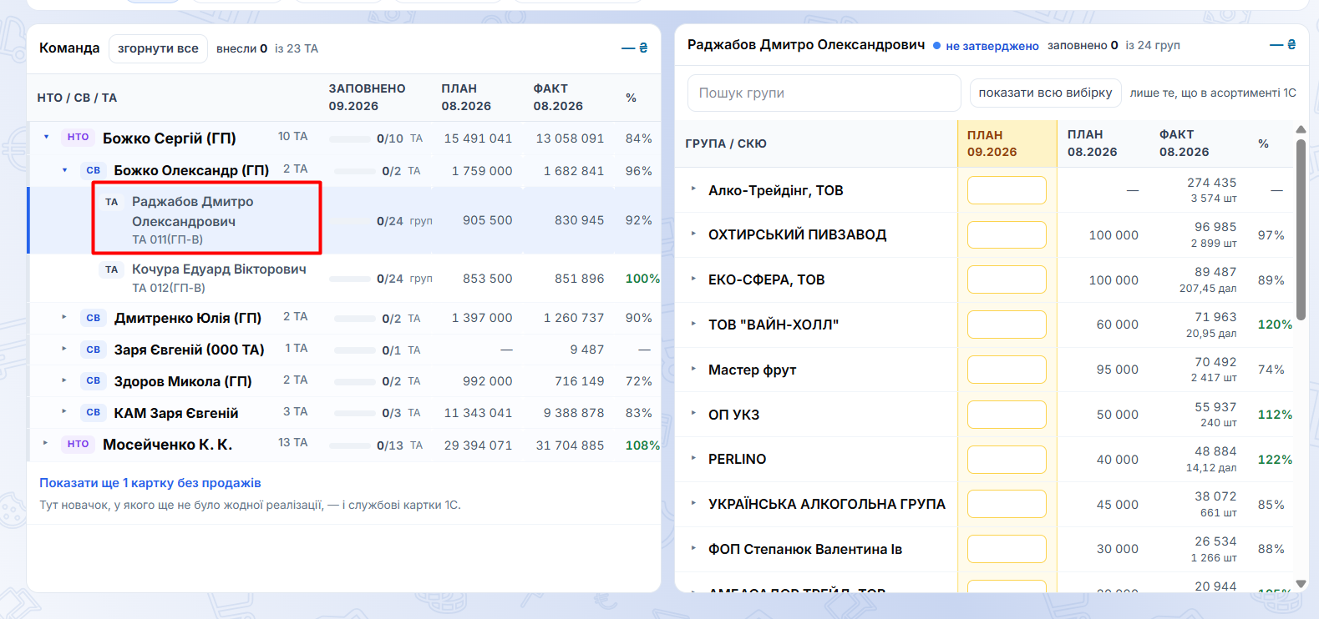Click the plan input for Мастер фрут
1319x619 pixels.
point(1007,370)
